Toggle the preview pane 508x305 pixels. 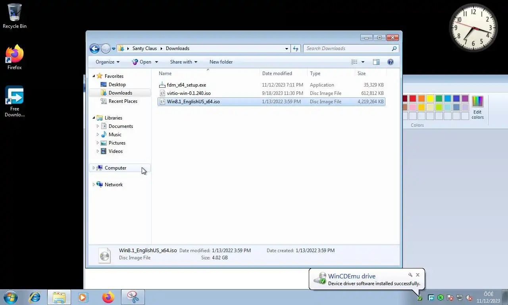pyautogui.click(x=376, y=62)
